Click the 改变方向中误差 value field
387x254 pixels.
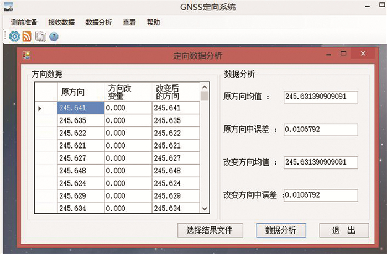pos(321,195)
